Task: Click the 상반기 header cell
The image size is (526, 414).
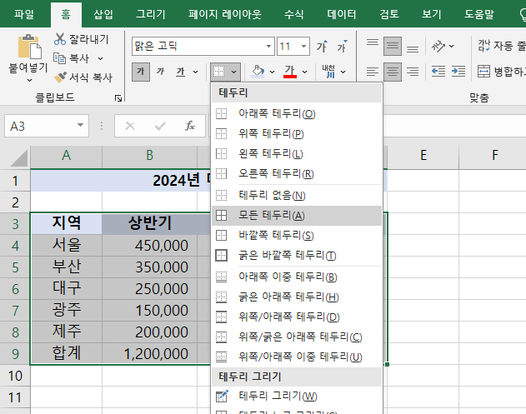Action: point(149,223)
